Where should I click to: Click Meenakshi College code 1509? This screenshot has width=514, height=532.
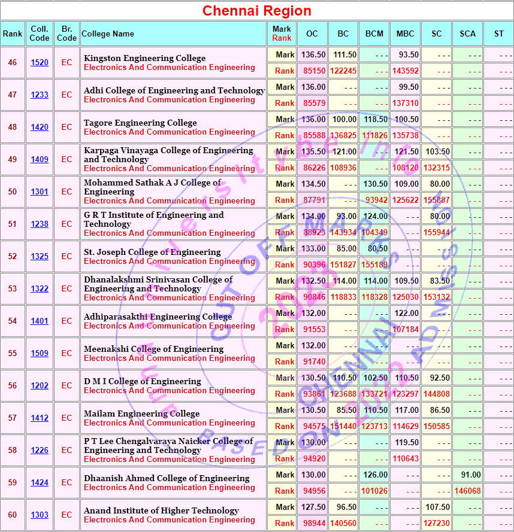point(40,354)
